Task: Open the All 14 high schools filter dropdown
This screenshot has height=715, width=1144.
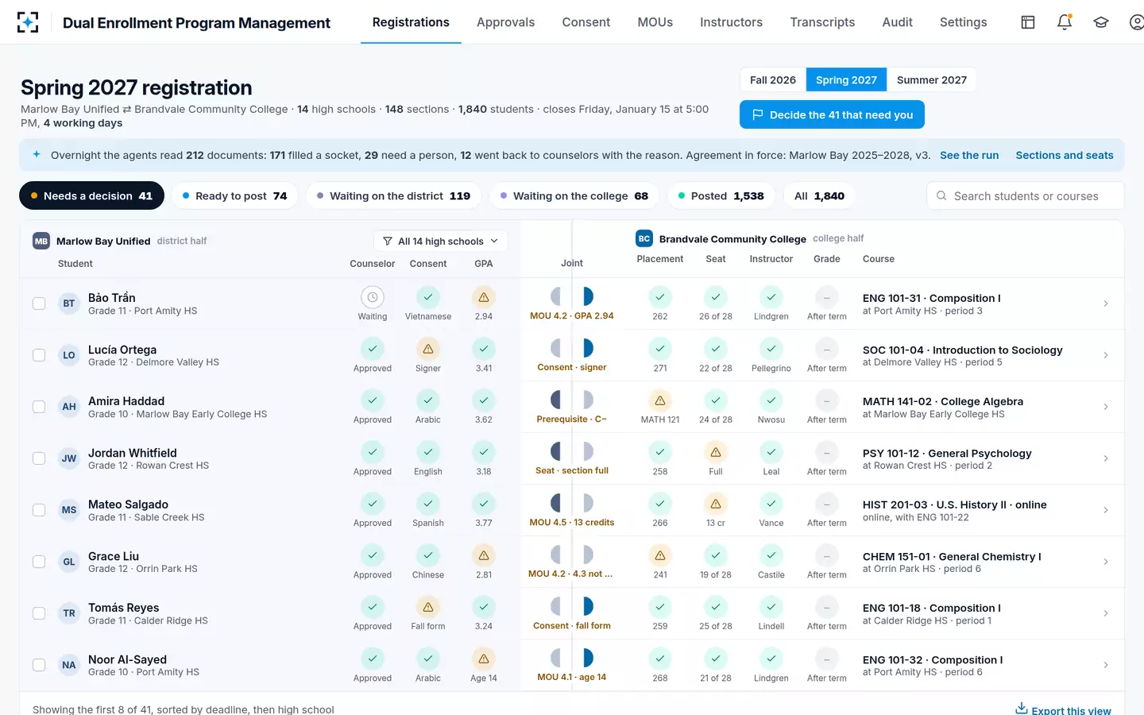Action: [x=441, y=241]
